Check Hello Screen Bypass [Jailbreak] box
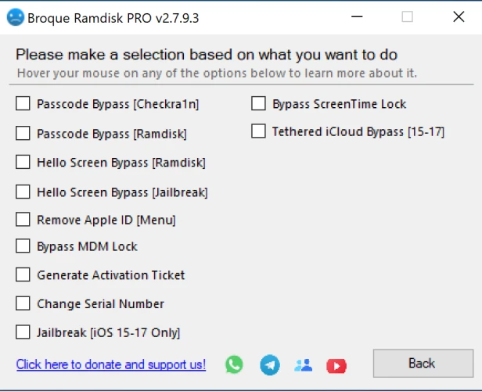The image size is (482, 391). pos(23,192)
